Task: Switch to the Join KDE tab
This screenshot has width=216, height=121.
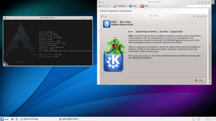Action: 164,32
